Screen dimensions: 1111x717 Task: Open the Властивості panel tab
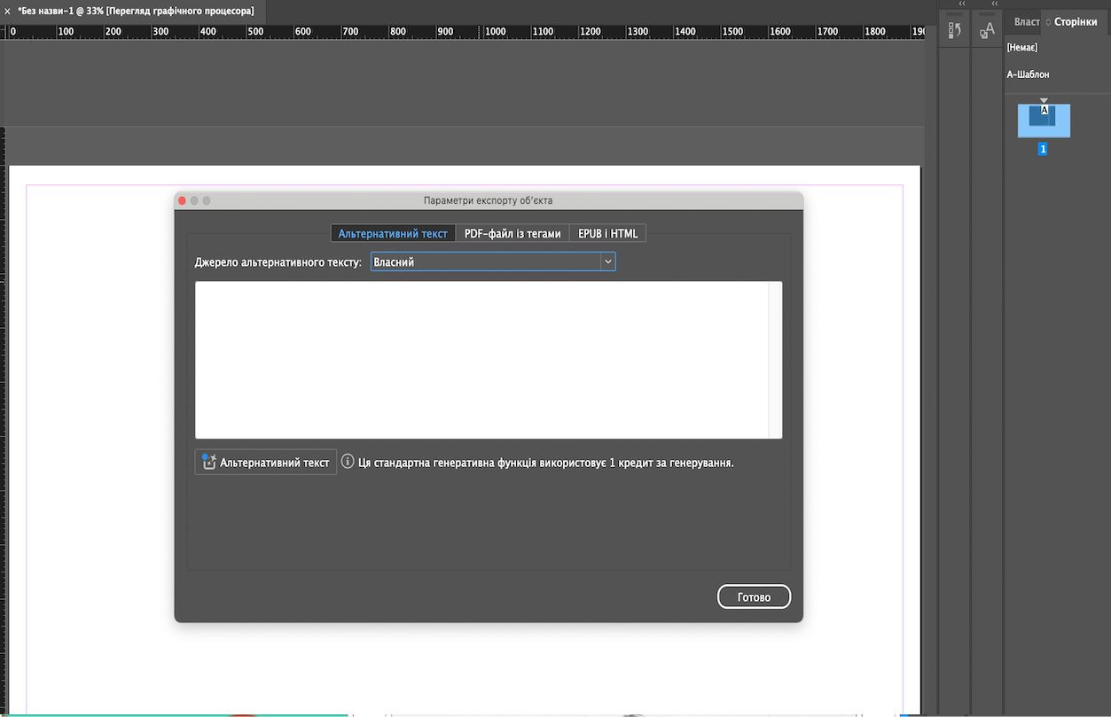(x=1026, y=21)
